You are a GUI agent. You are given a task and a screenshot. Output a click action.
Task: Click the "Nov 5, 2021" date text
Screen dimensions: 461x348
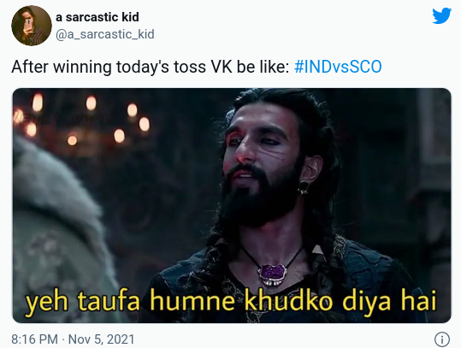pos(101,339)
